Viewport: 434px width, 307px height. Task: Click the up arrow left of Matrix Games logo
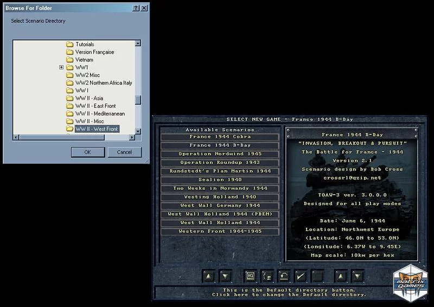point(341,276)
